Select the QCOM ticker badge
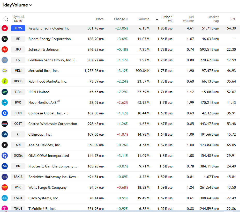 pyautogui.click(x=18, y=156)
